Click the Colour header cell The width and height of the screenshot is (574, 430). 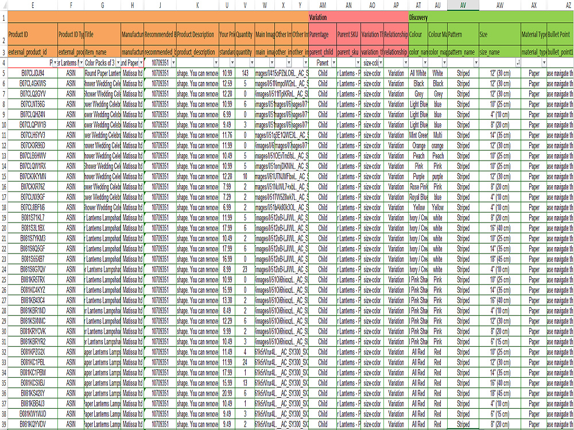coord(418,35)
